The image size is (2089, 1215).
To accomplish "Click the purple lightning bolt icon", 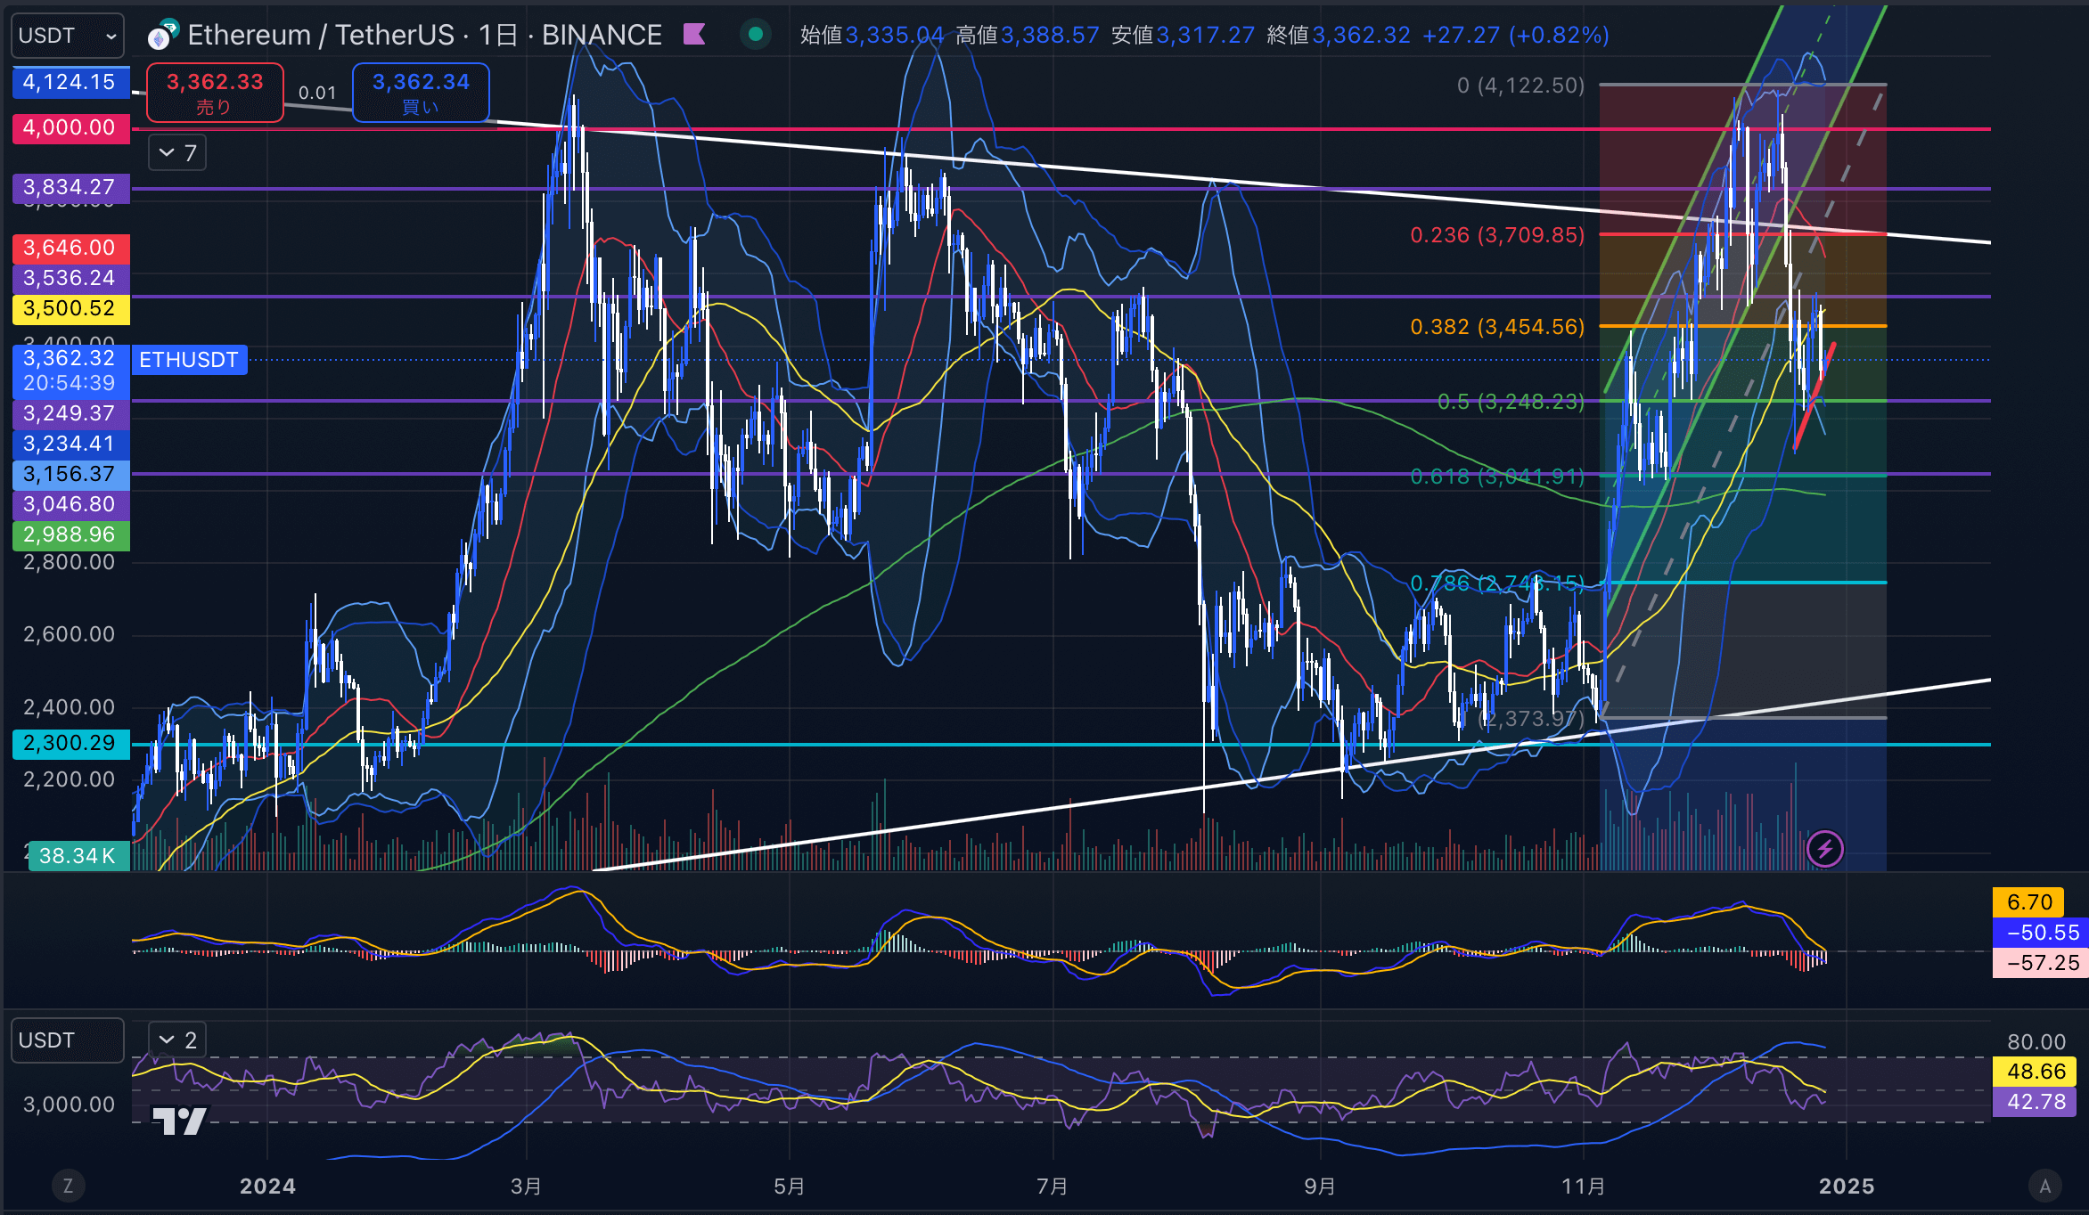I will [x=1824, y=849].
